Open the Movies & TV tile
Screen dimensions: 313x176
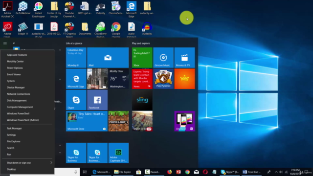coord(184,58)
